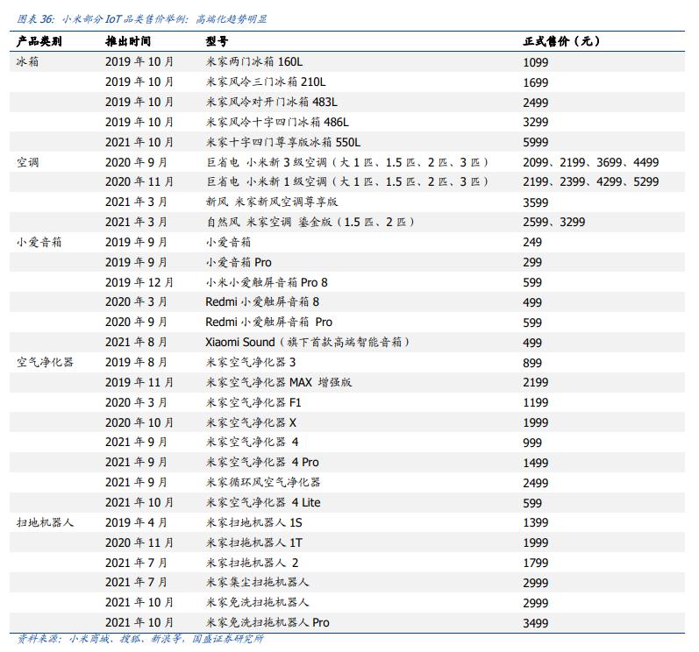This screenshot has height=652, width=699.
Task: Click the 小爱音箱 Pro model entry
Action: pyautogui.click(x=239, y=262)
